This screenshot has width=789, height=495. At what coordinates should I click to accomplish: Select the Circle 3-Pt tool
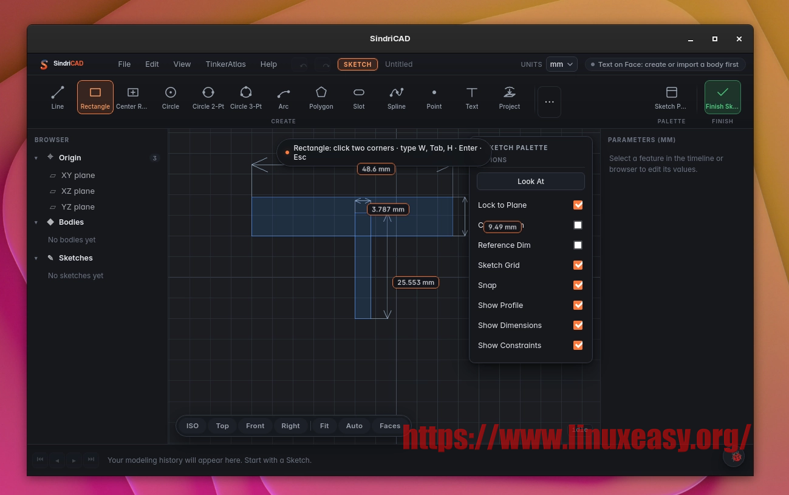246,97
